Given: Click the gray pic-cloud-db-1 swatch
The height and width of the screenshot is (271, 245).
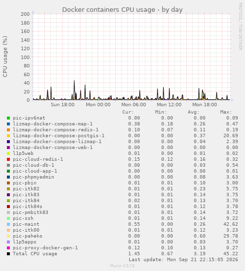Looking at the screenshot, I should pyautogui.click(x=8, y=165).
